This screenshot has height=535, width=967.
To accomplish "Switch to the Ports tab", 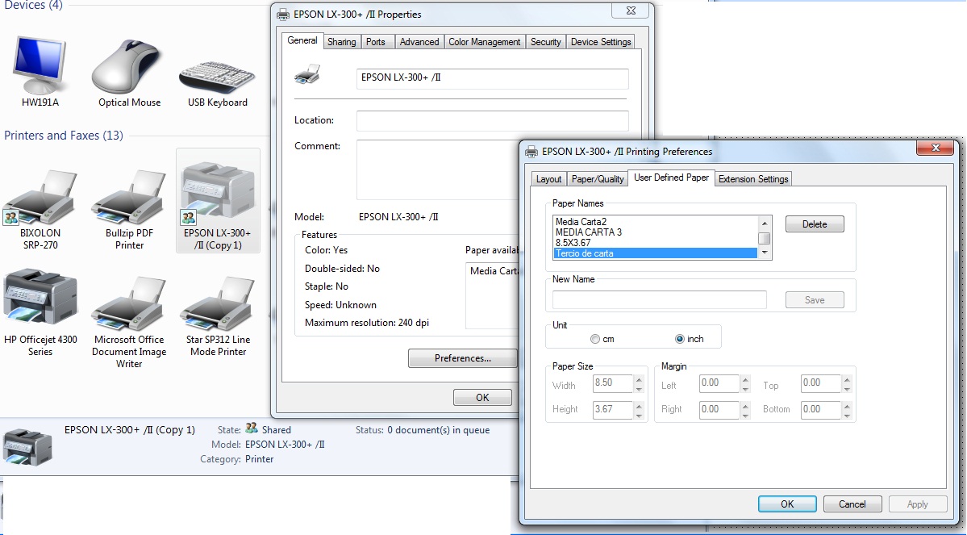I will 376,41.
